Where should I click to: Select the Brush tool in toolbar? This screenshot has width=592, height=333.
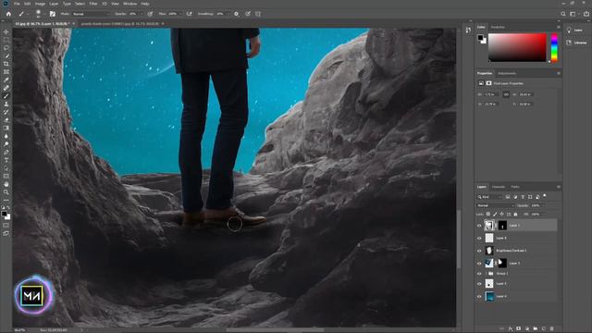click(6, 96)
